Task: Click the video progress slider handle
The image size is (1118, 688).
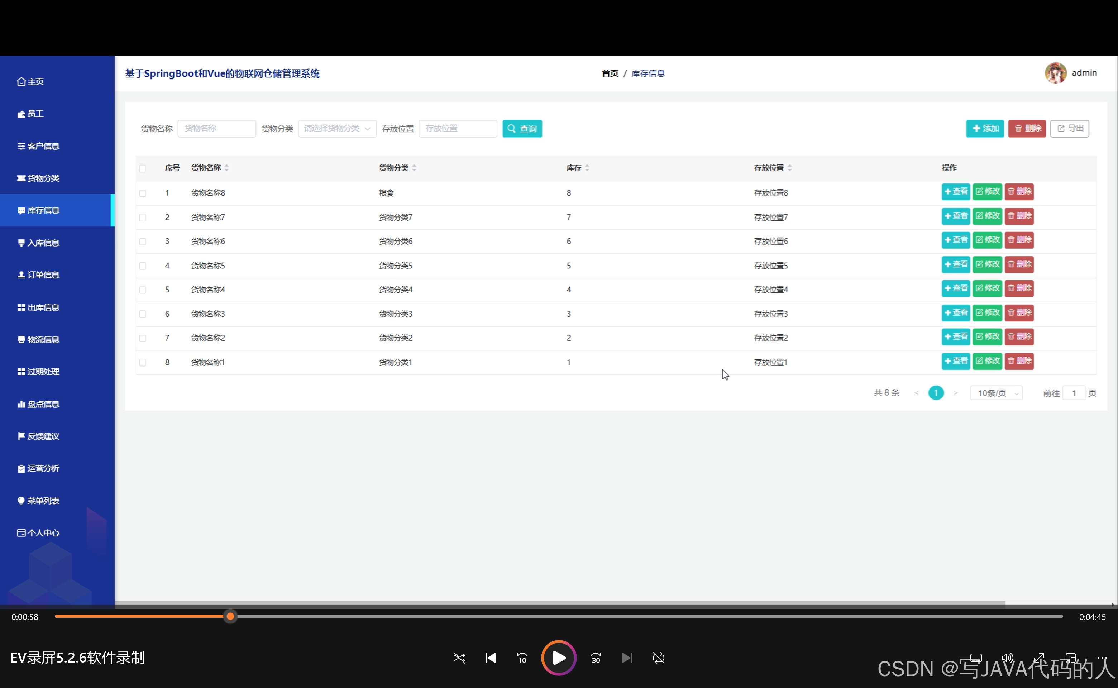Action: (x=230, y=617)
